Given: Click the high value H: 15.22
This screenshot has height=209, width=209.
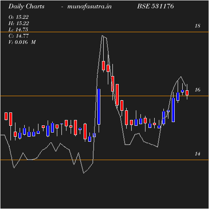Looking at the screenshot, I should tap(19, 23).
